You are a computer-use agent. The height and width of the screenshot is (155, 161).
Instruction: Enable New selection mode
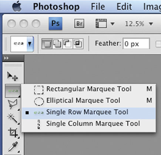coord(47,44)
